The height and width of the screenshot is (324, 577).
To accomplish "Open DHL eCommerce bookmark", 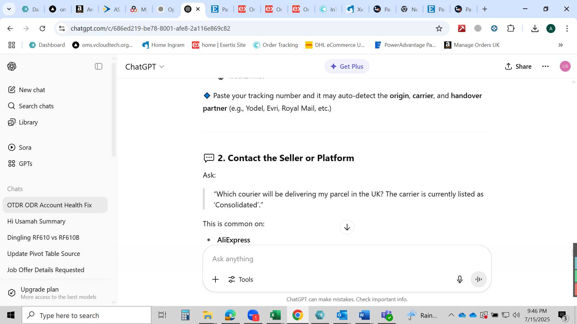I will tap(335, 45).
